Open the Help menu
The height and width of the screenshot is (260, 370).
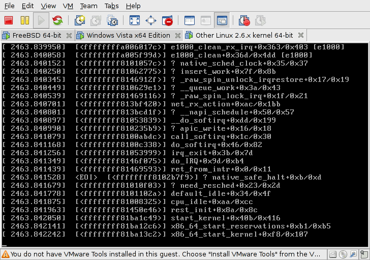pos(133,6)
